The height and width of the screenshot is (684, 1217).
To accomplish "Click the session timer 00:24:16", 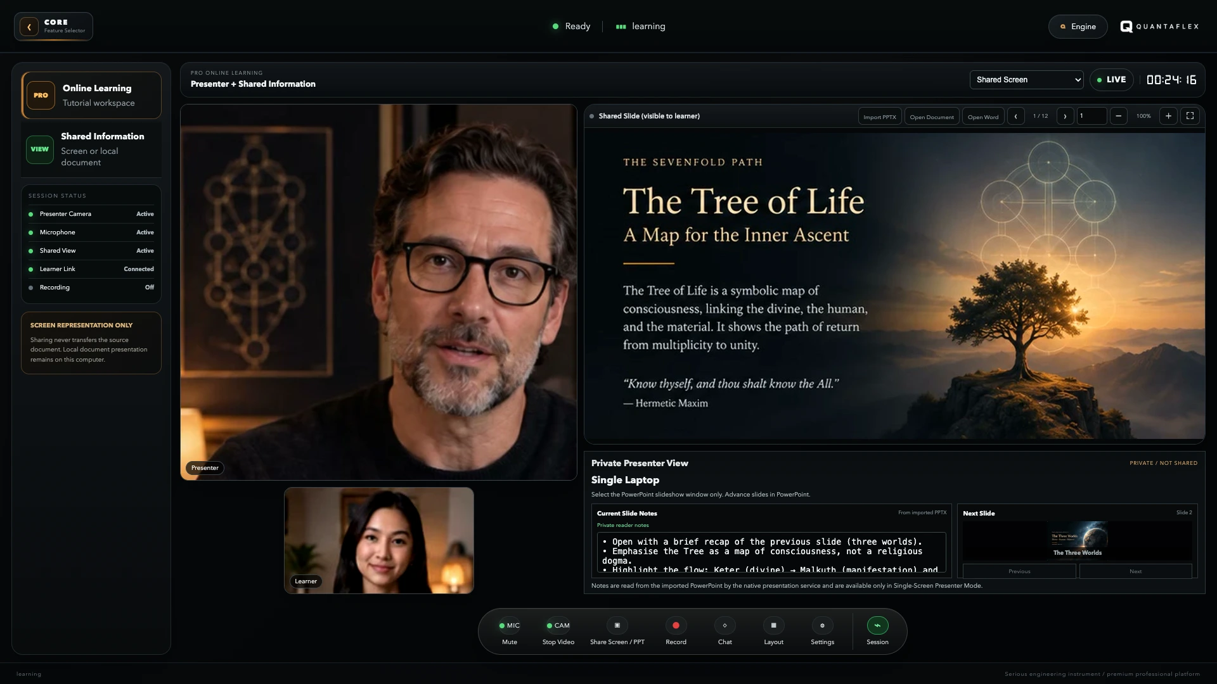I will click(x=1171, y=80).
